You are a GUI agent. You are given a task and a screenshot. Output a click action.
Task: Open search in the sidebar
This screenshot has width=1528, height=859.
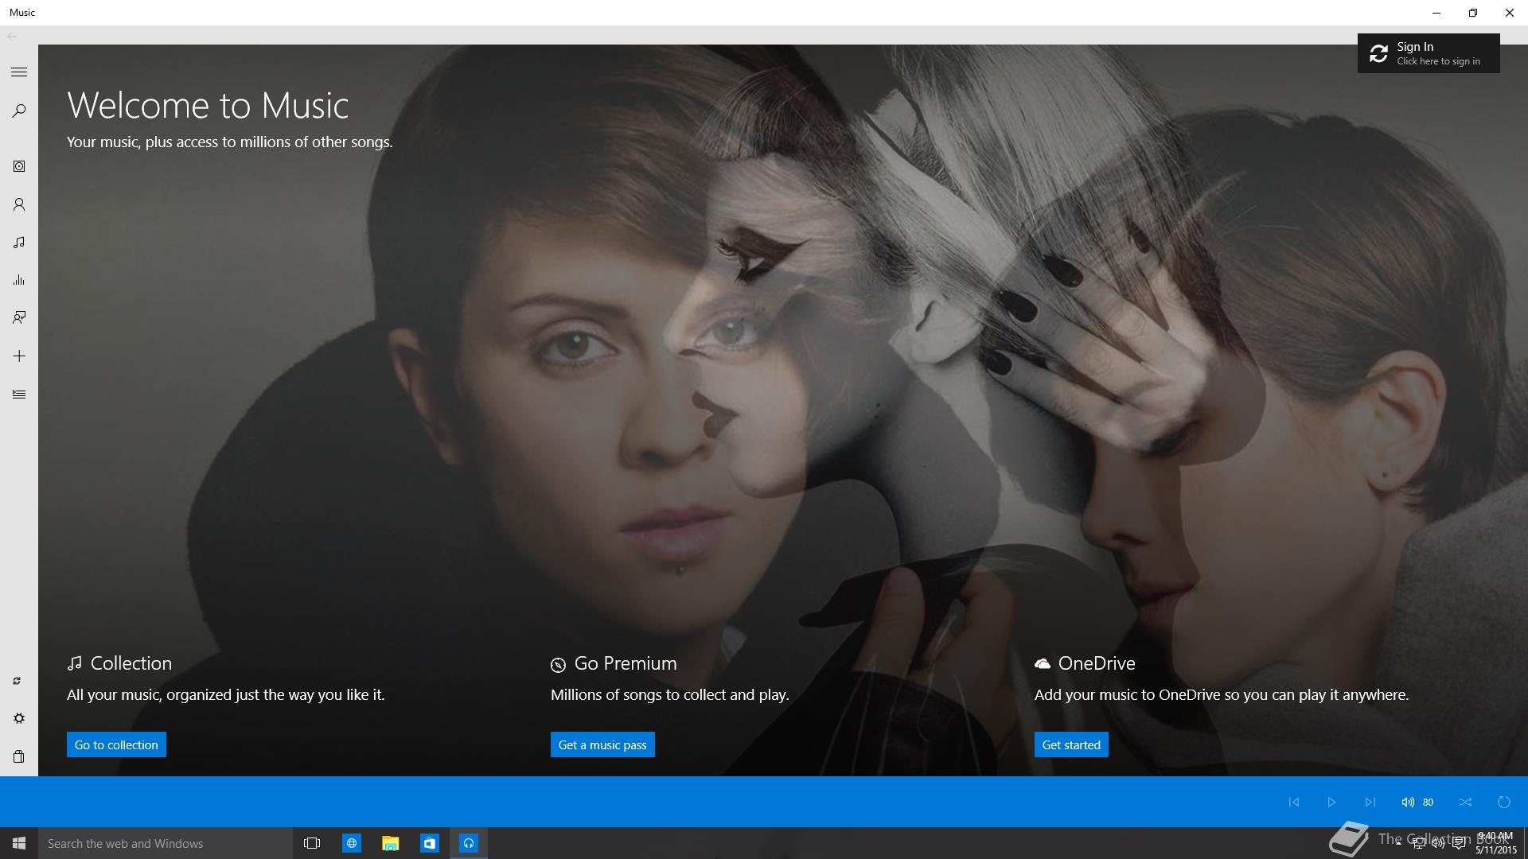pos(19,111)
